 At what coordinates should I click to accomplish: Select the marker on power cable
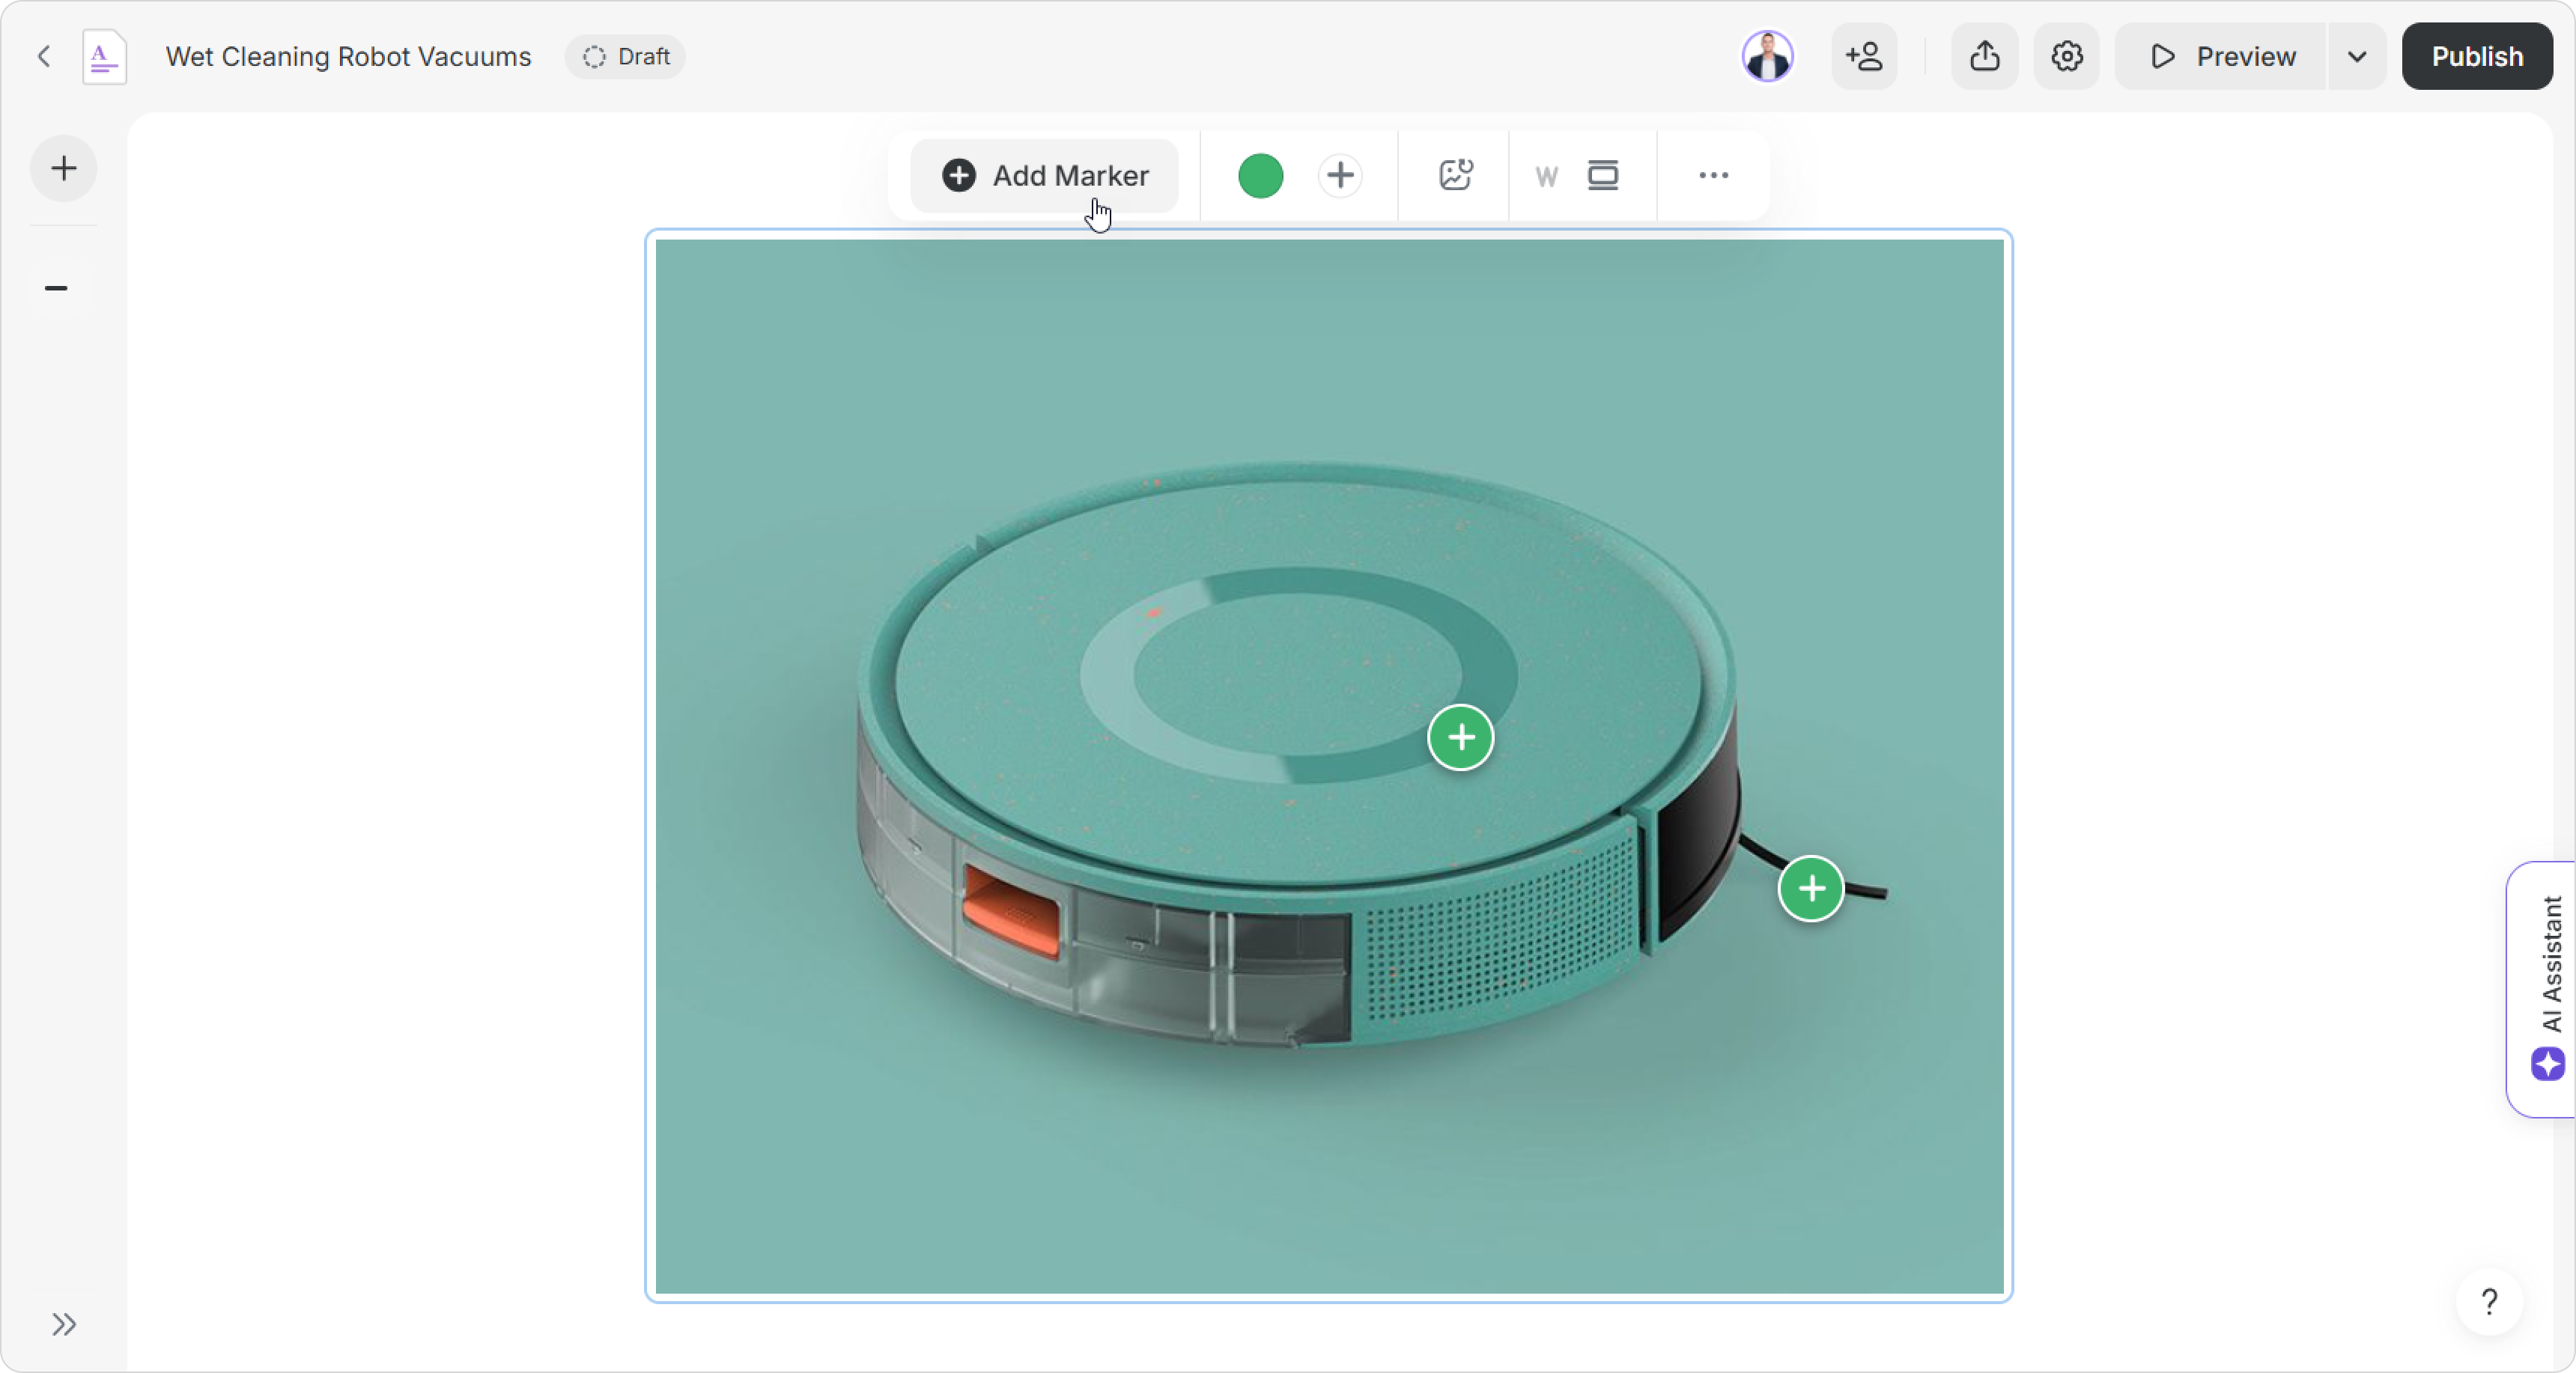coord(1810,888)
